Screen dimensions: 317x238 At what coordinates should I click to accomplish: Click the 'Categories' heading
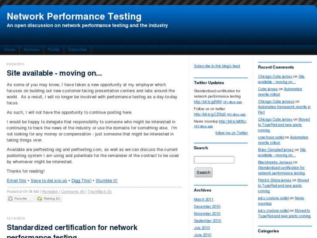click(268, 231)
